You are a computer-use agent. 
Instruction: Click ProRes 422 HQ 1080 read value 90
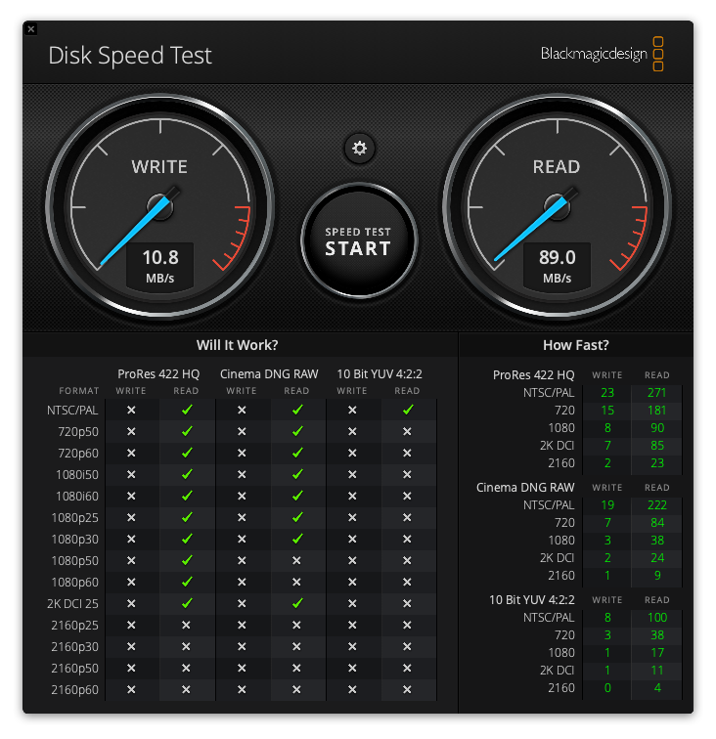click(x=657, y=428)
